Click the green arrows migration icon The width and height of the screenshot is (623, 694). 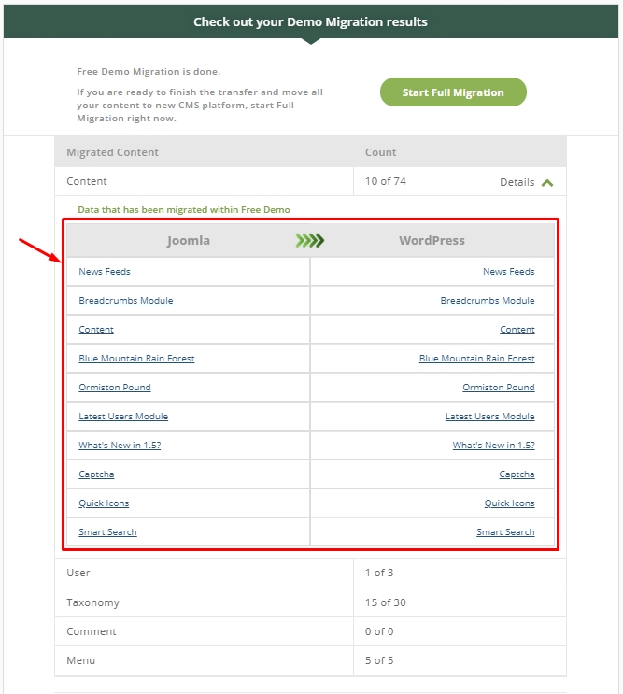310,241
